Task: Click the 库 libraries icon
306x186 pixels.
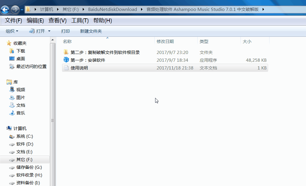Action: click(9, 82)
